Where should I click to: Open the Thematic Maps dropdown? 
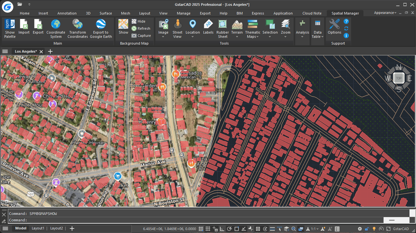(x=253, y=35)
